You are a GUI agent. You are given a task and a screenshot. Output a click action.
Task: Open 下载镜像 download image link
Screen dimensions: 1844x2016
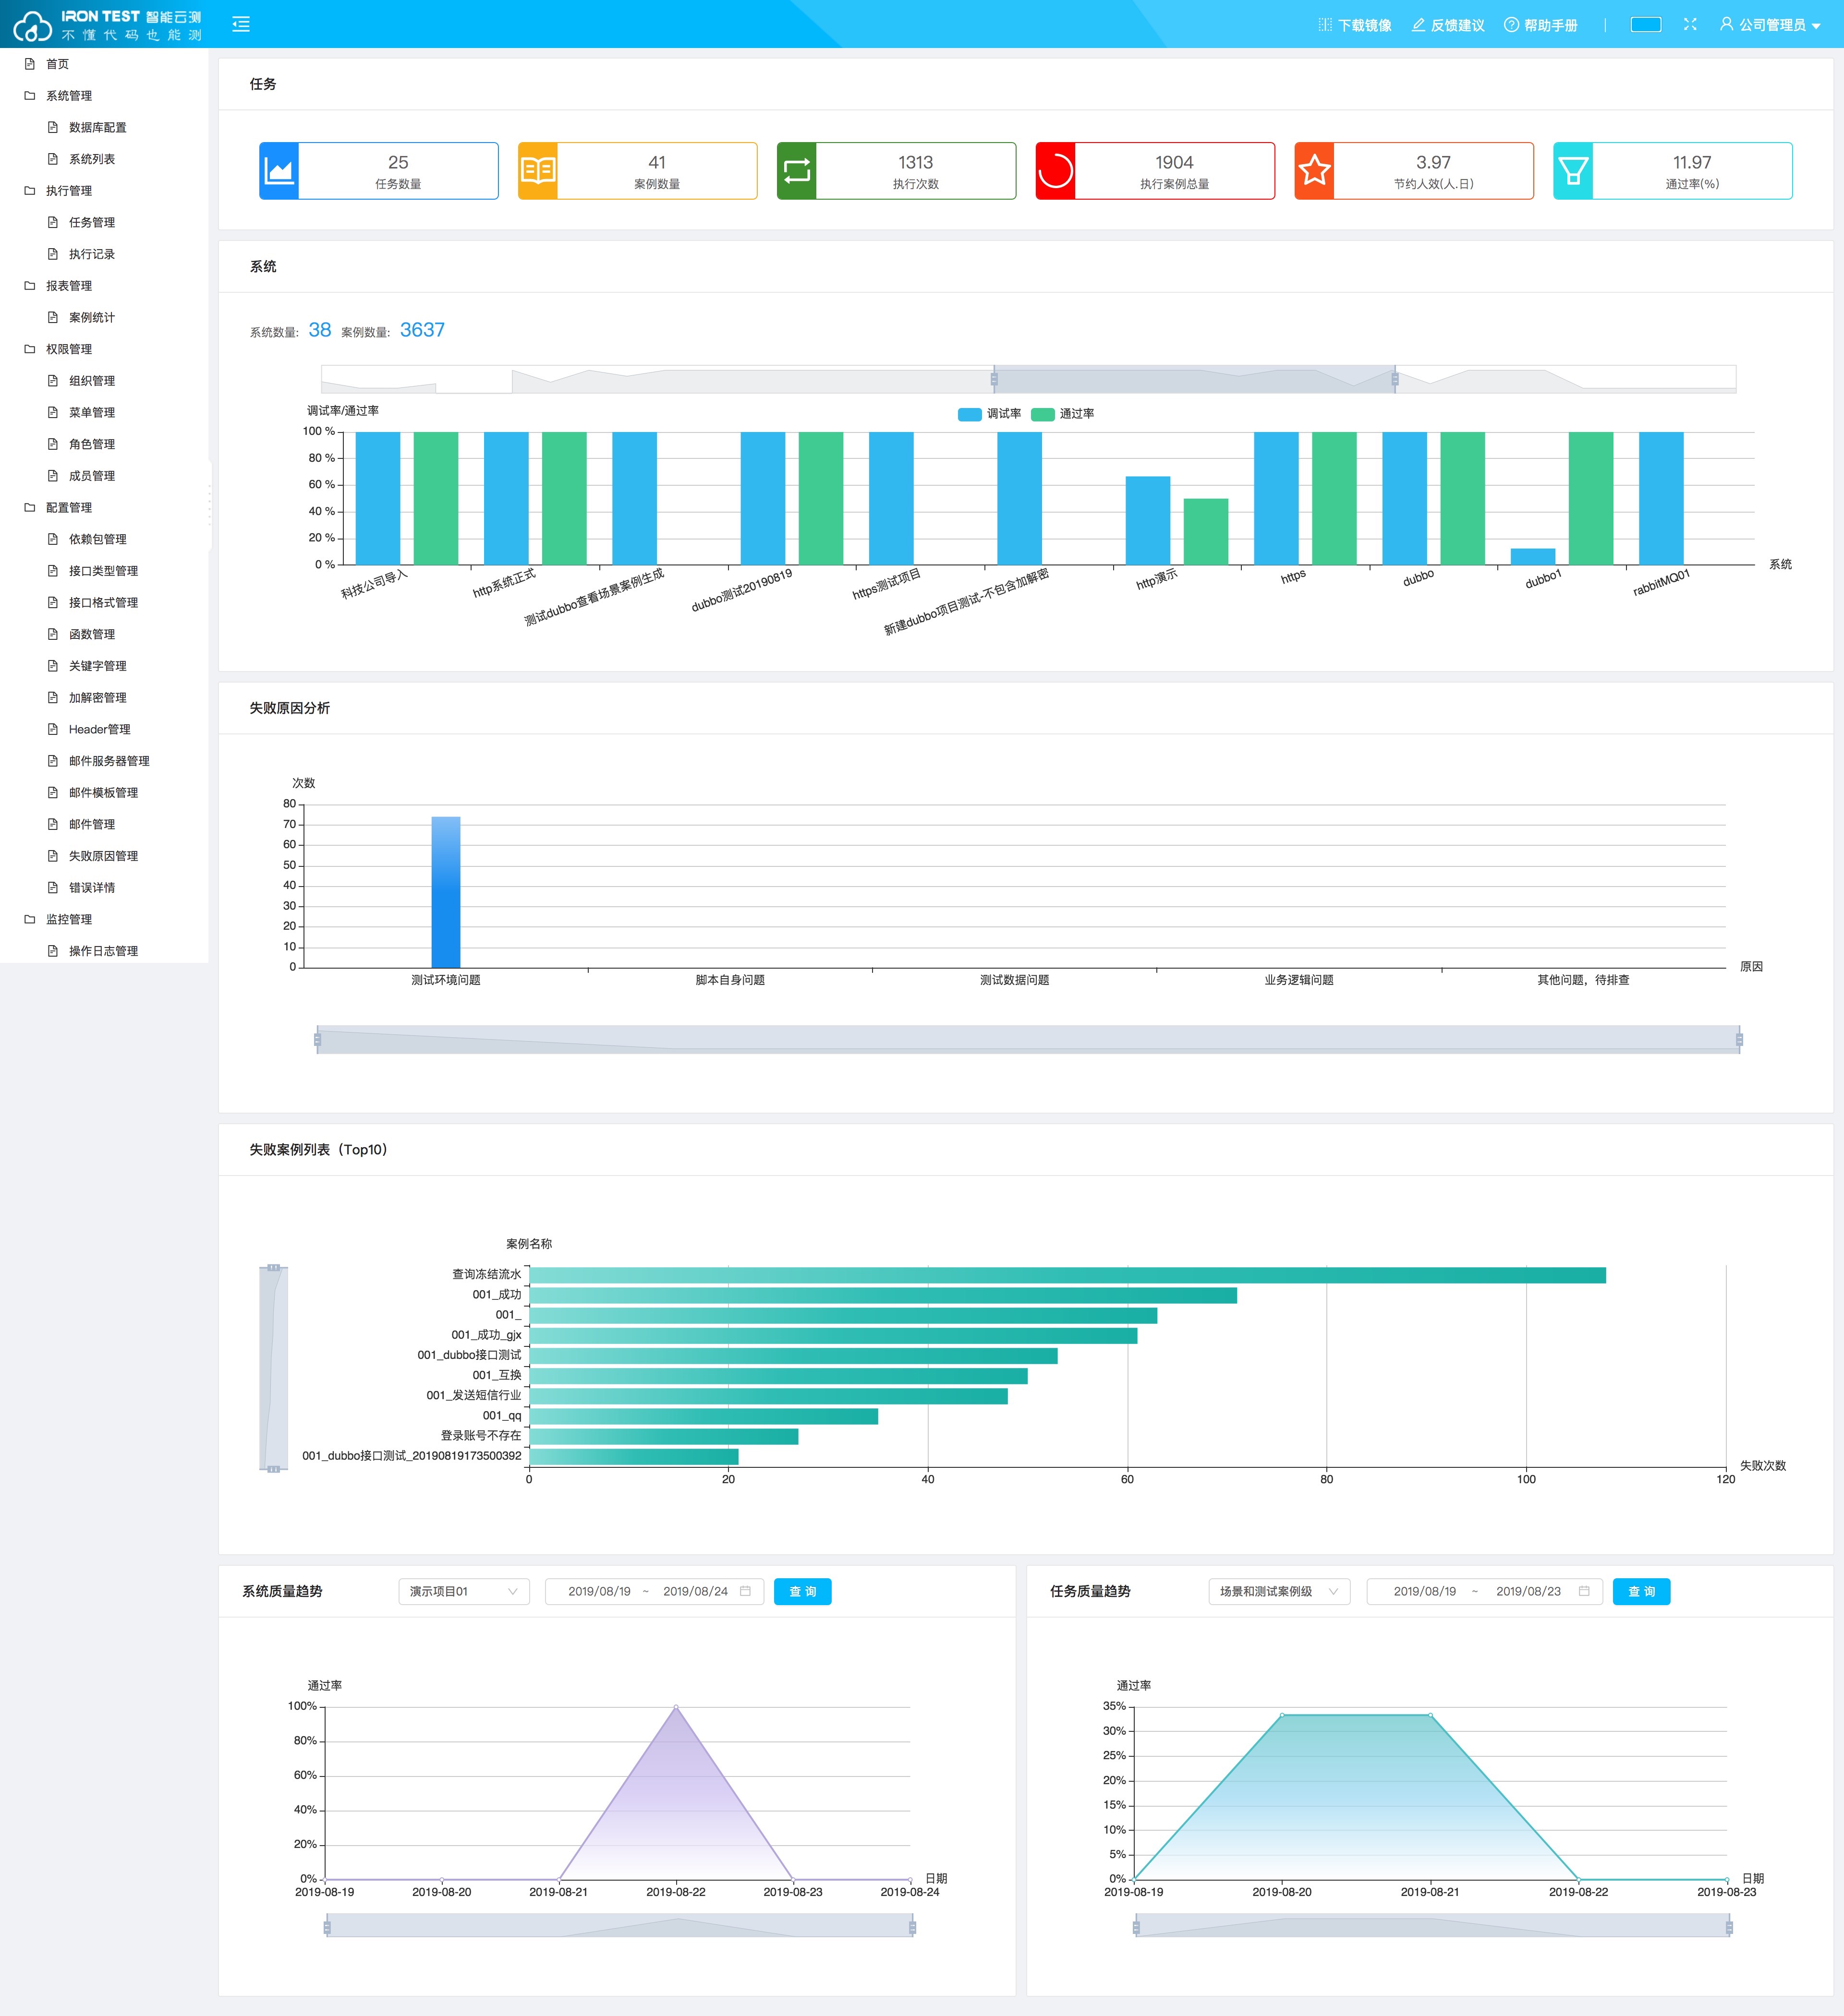(x=1355, y=25)
